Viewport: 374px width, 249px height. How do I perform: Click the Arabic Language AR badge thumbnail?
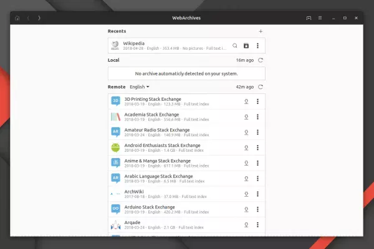115,178
